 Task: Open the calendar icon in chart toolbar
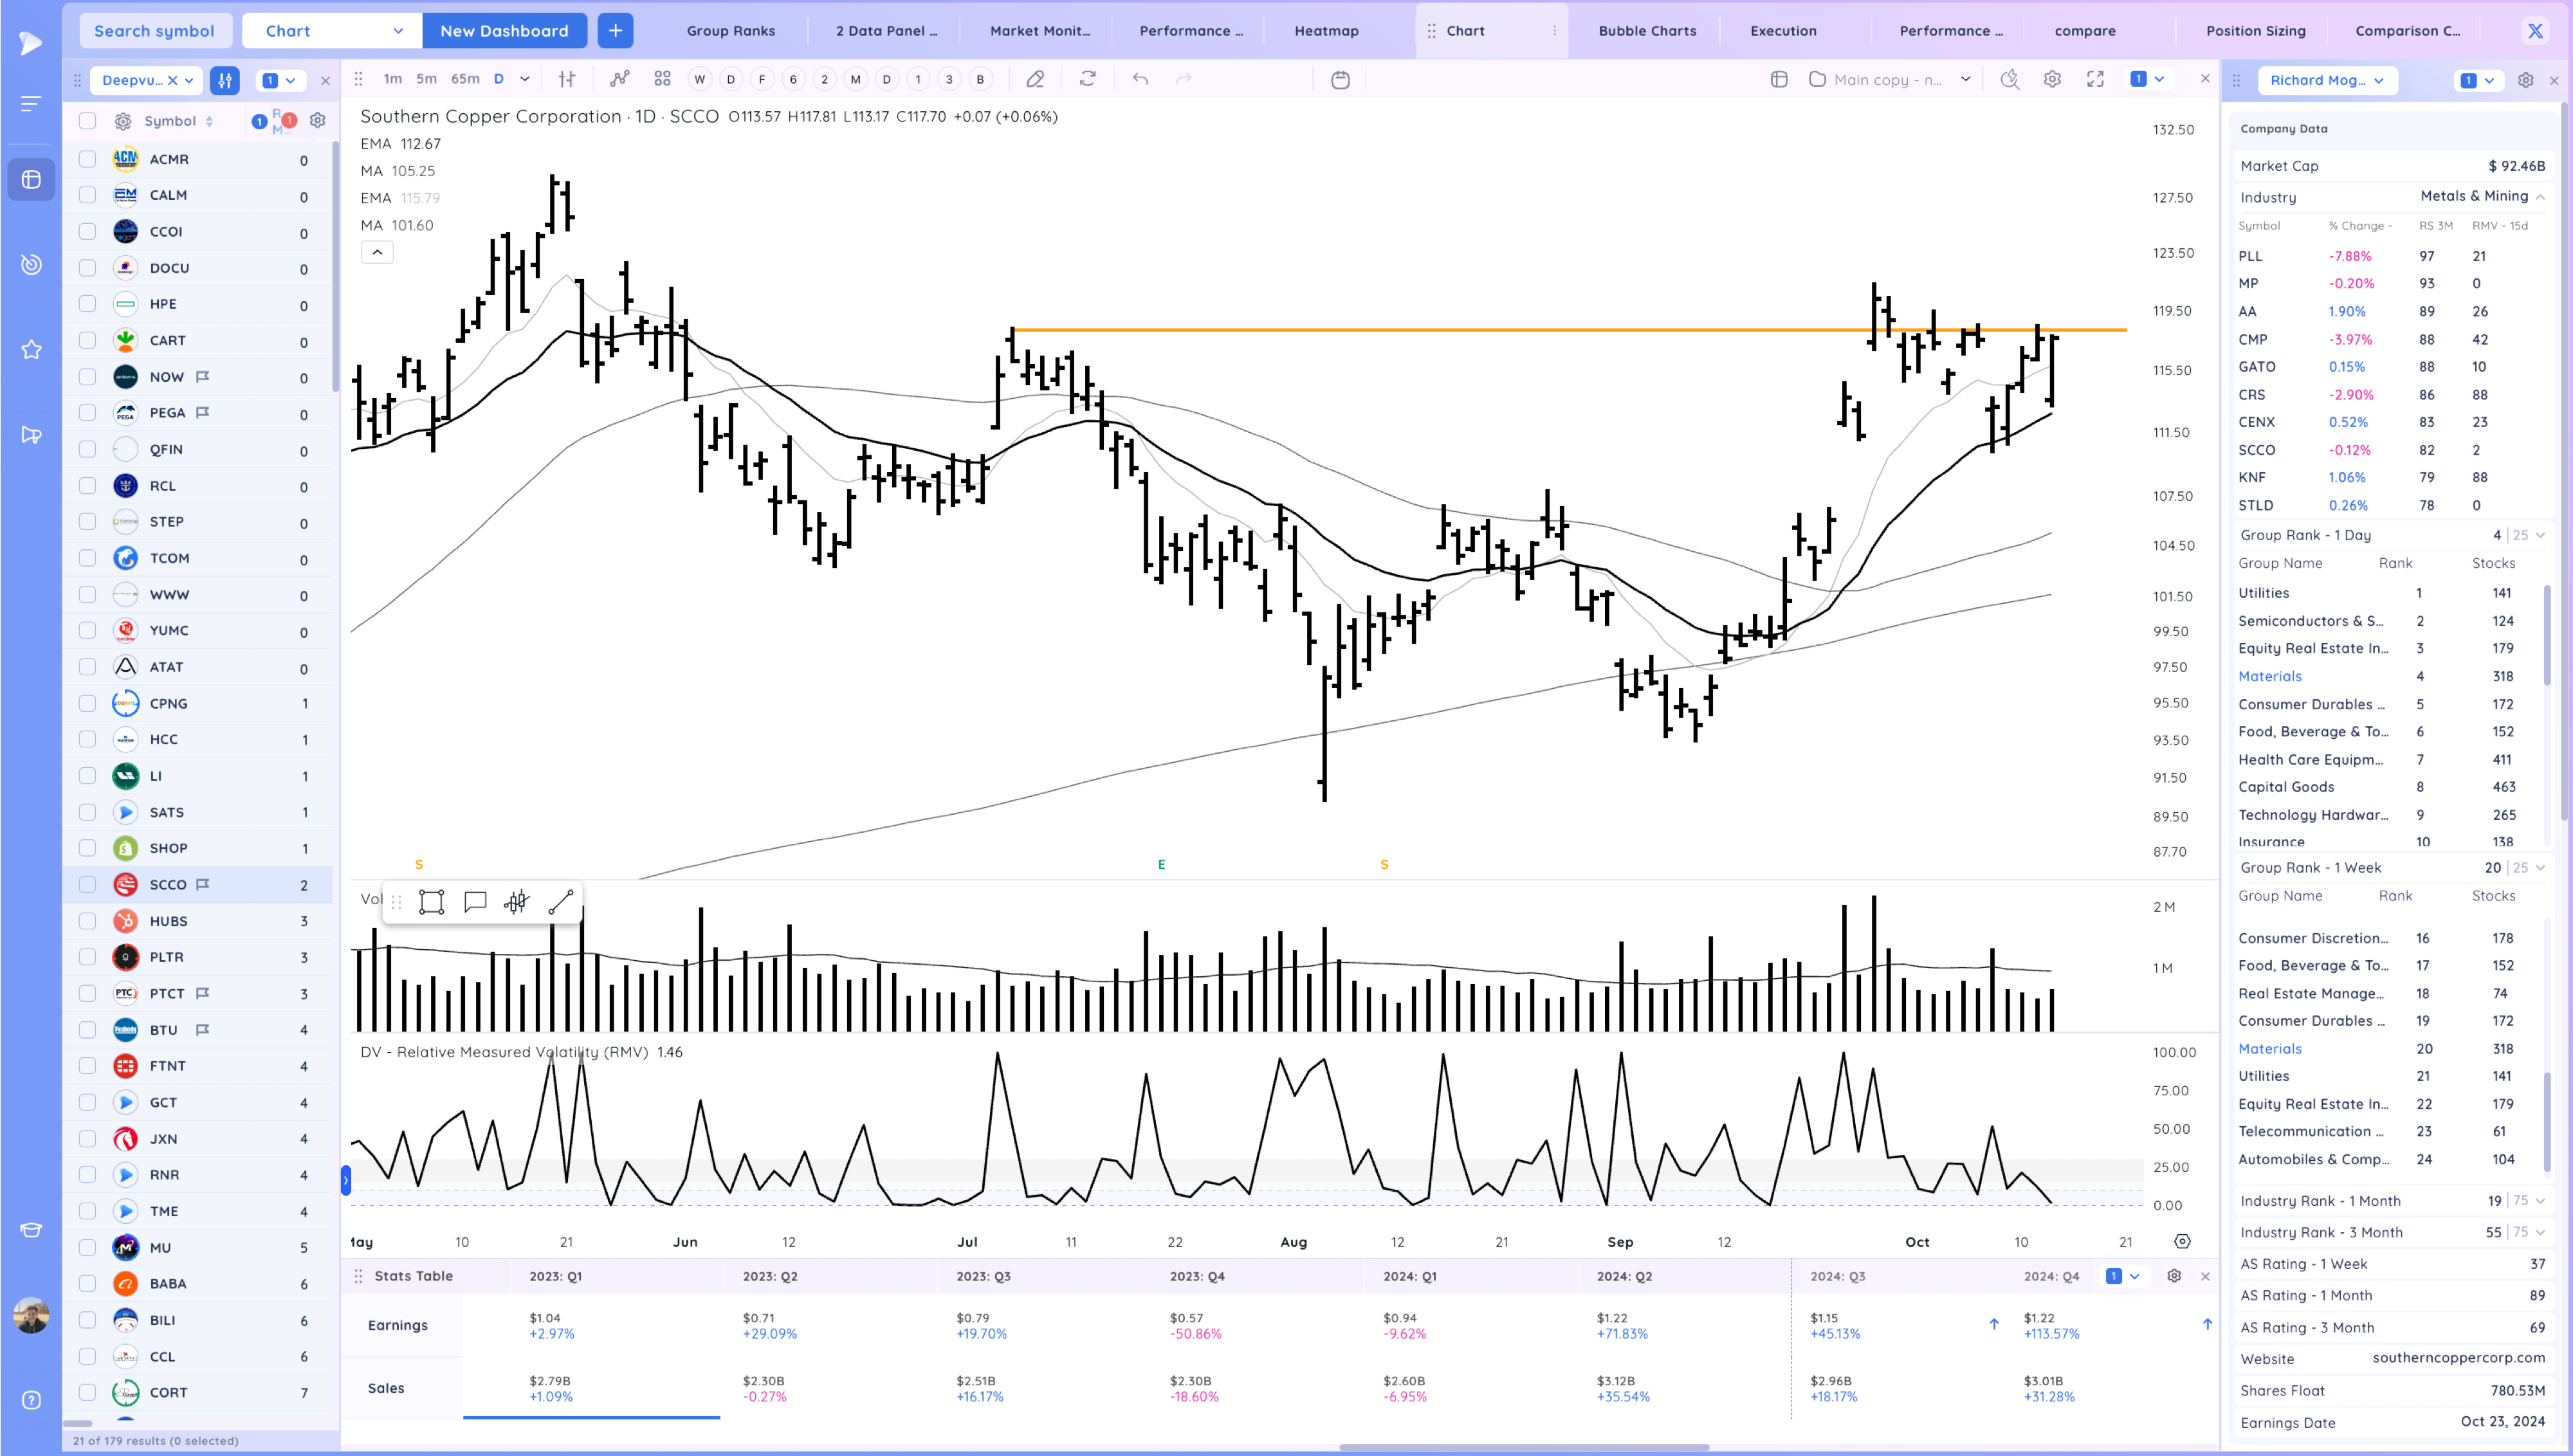1340,80
